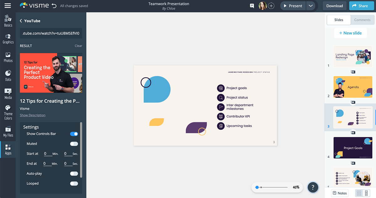Screen dimensions: 376x198
Task: Open the Graphics sidebar panel
Action: coord(8,39)
